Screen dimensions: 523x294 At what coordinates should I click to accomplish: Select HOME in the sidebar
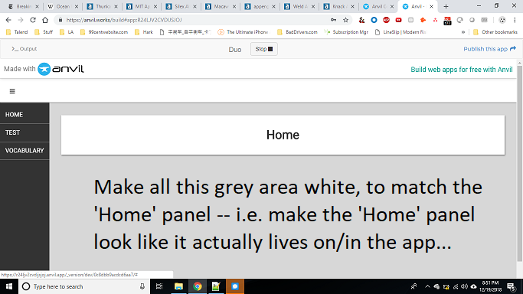point(25,114)
